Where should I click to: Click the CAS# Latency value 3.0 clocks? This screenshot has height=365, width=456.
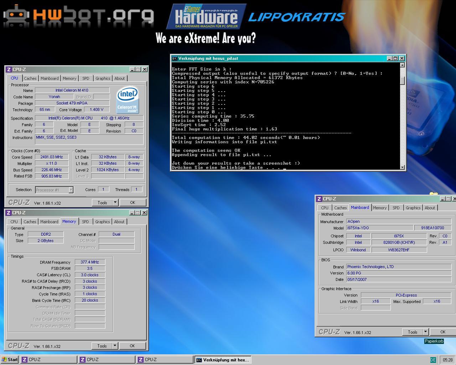(90, 275)
